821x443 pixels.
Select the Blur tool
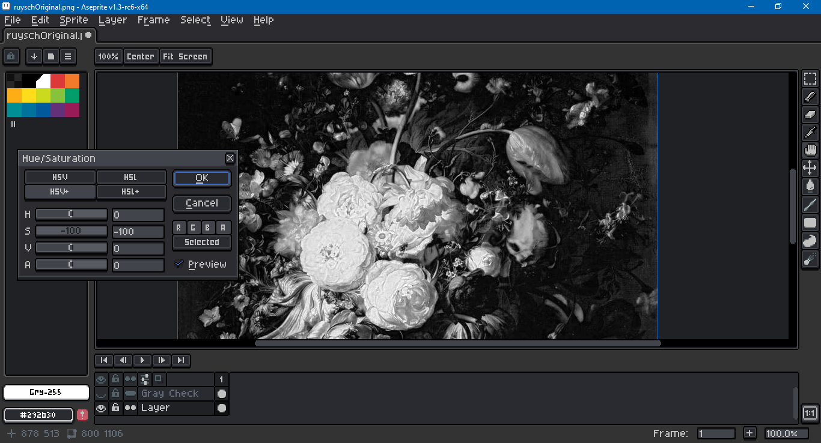click(x=810, y=259)
